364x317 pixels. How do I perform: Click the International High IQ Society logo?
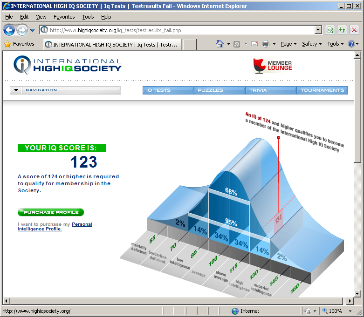click(x=68, y=65)
